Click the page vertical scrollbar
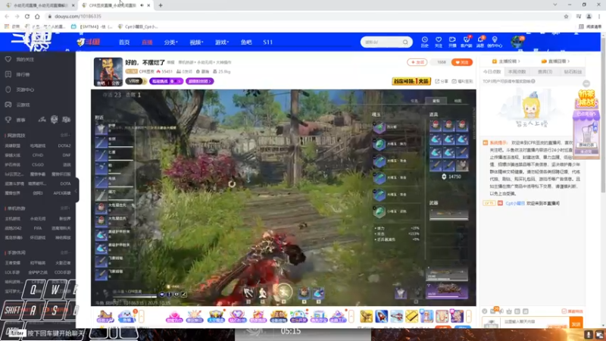This screenshot has width=606, height=341. point(603,116)
